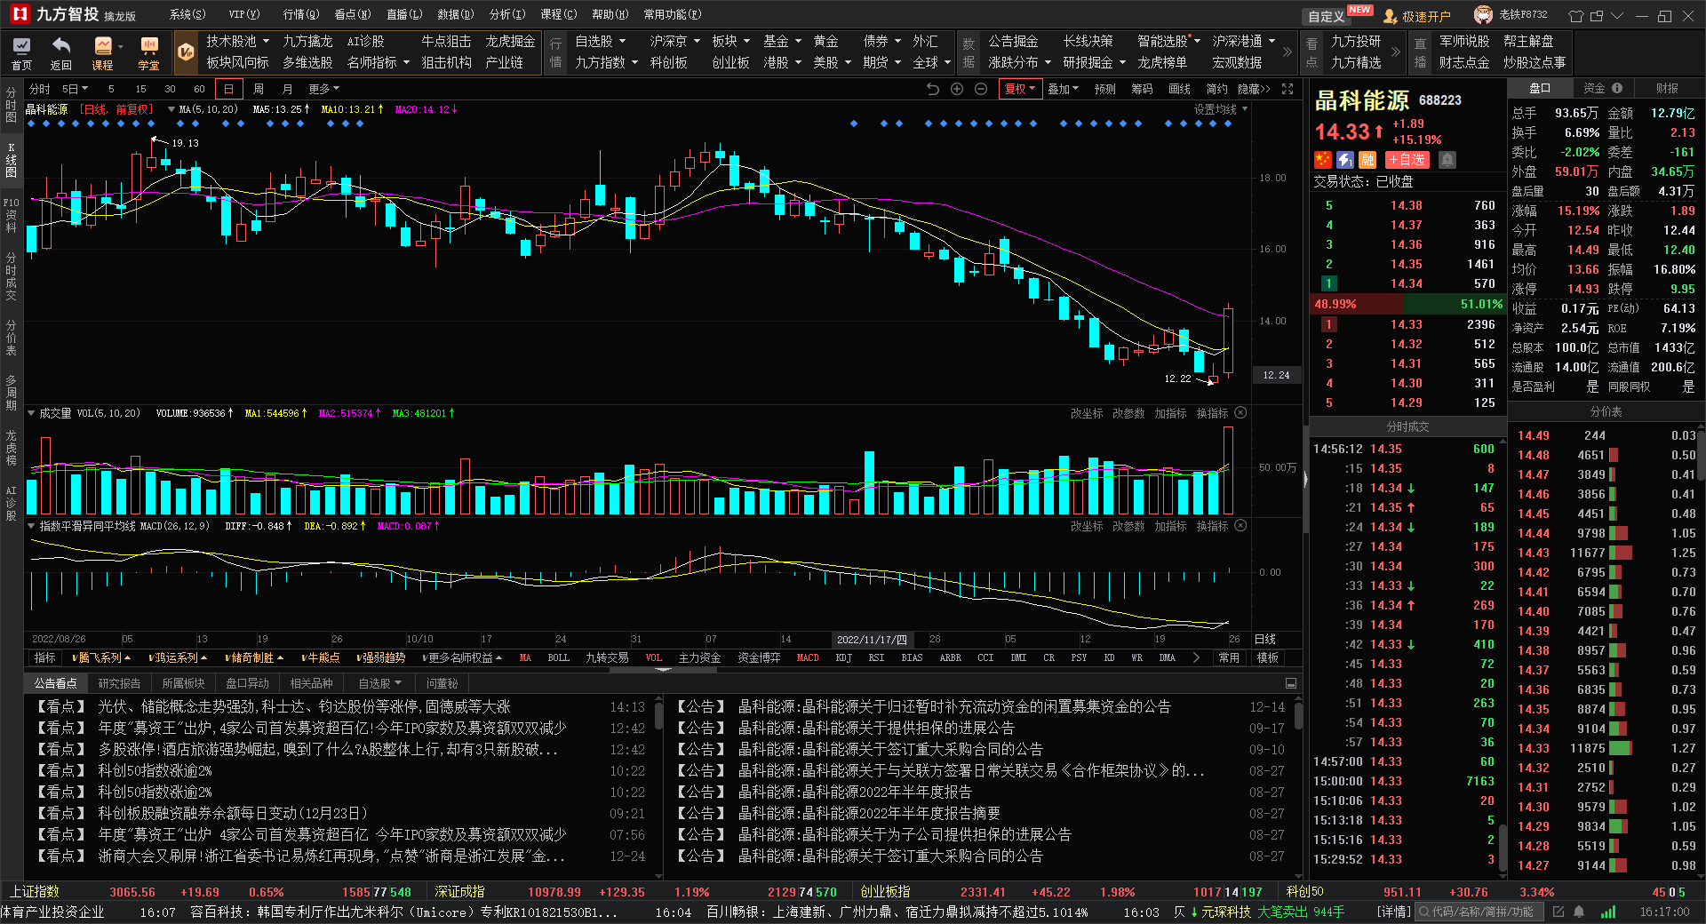Open the 5日 period dropdown

coord(75,89)
